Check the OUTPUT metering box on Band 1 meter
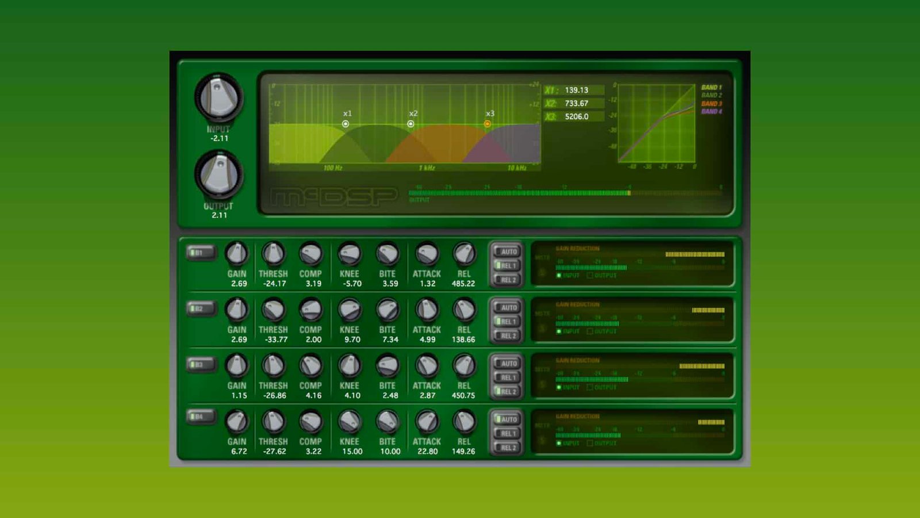The height and width of the screenshot is (518, 920). (589, 276)
